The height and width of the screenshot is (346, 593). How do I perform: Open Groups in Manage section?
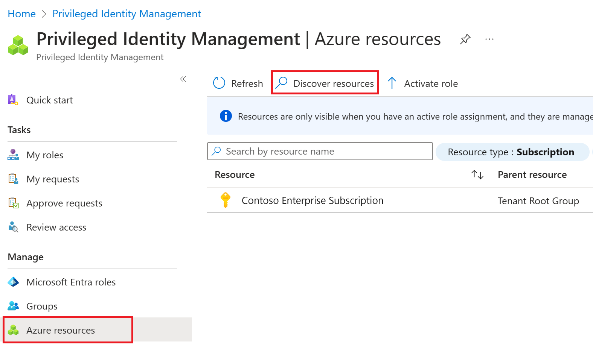click(x=42, y=307)
